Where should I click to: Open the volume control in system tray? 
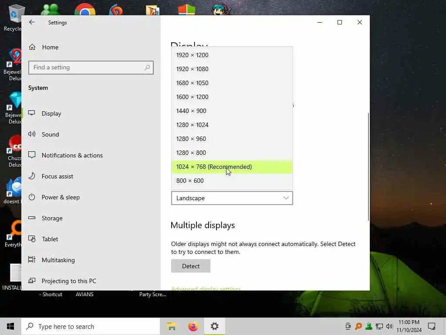click(x=389, y=326)
